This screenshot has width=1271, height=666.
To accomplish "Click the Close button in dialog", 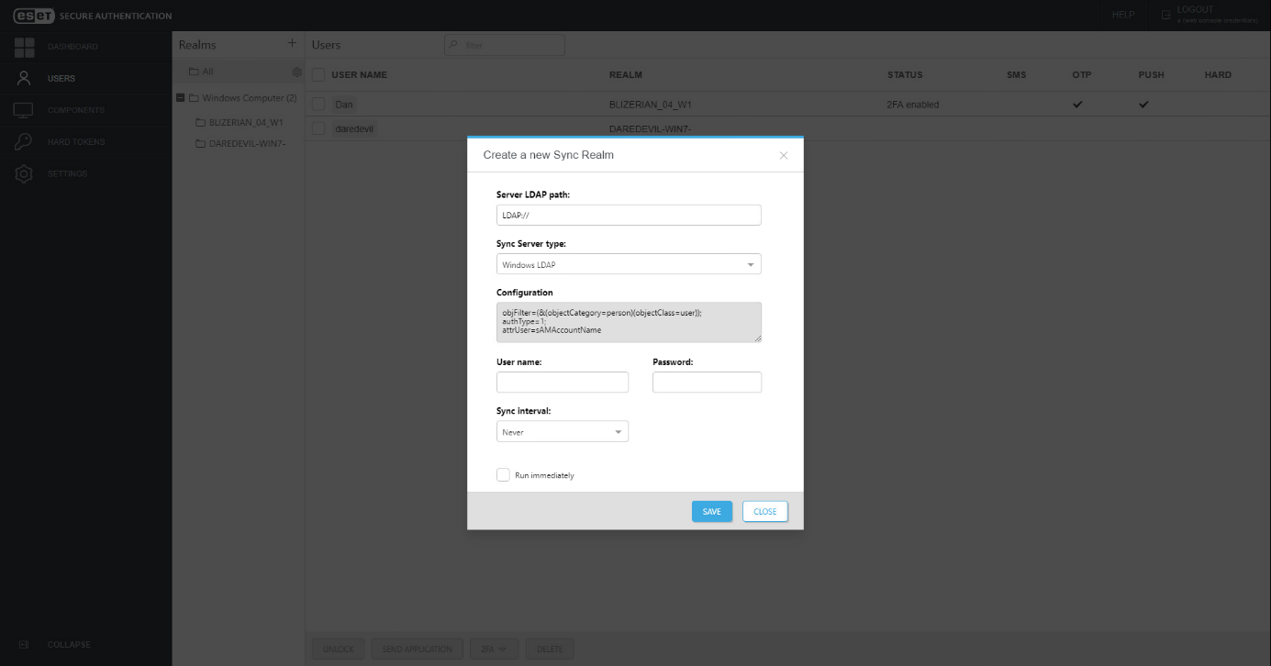I will (x=765, y=511).
